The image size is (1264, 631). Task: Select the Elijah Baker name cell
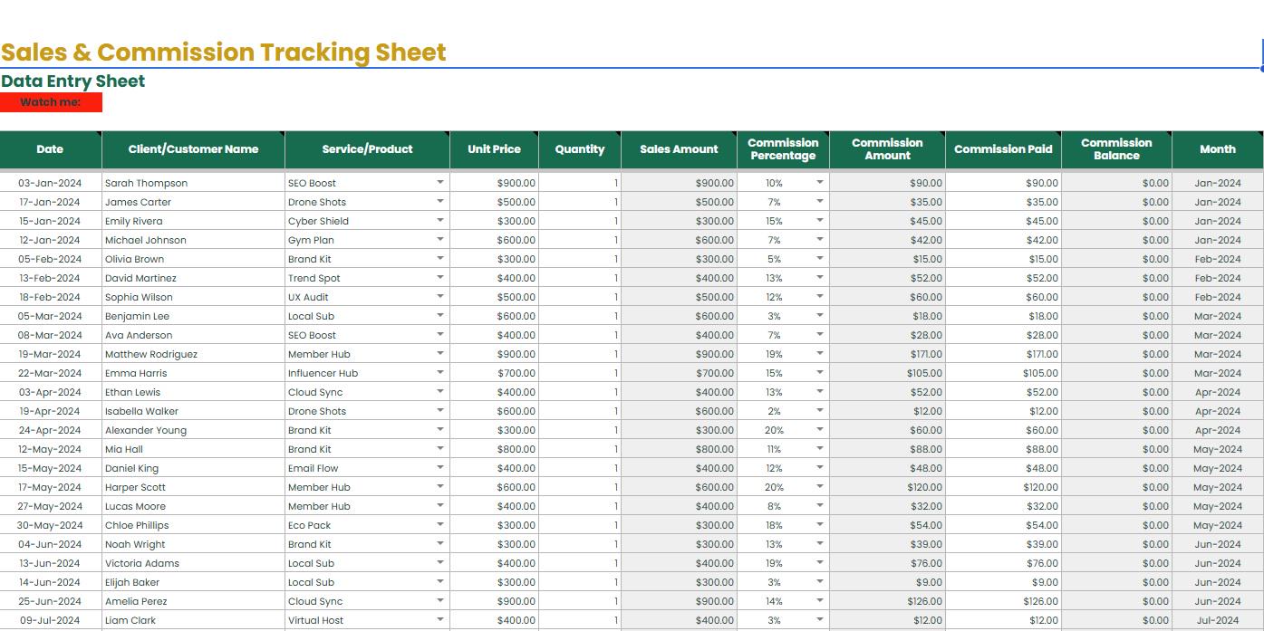coord(193,582)
